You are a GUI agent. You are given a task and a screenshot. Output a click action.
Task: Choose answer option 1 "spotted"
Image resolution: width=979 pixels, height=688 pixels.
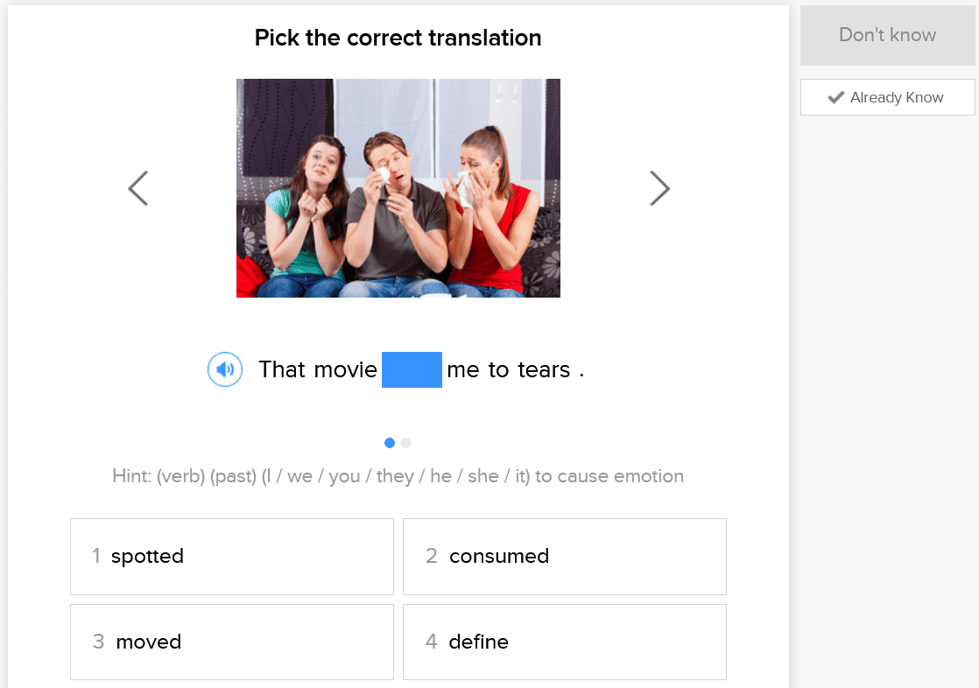(232, 557)
